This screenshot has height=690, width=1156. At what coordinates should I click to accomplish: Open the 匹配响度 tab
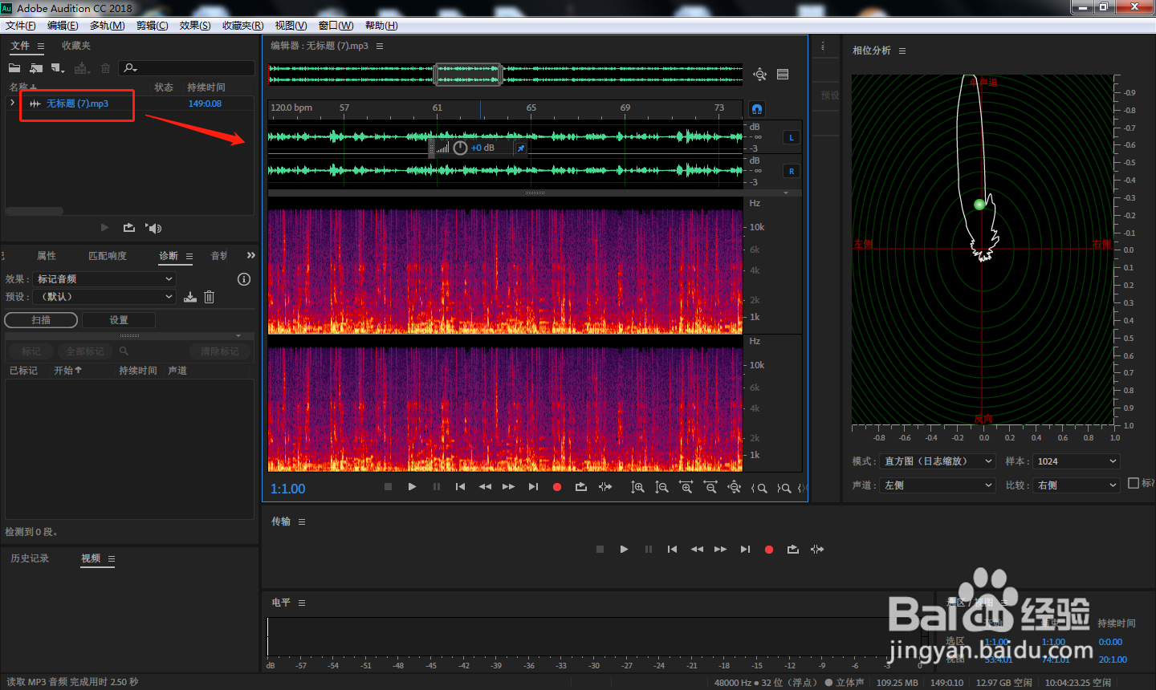(108, 256)
